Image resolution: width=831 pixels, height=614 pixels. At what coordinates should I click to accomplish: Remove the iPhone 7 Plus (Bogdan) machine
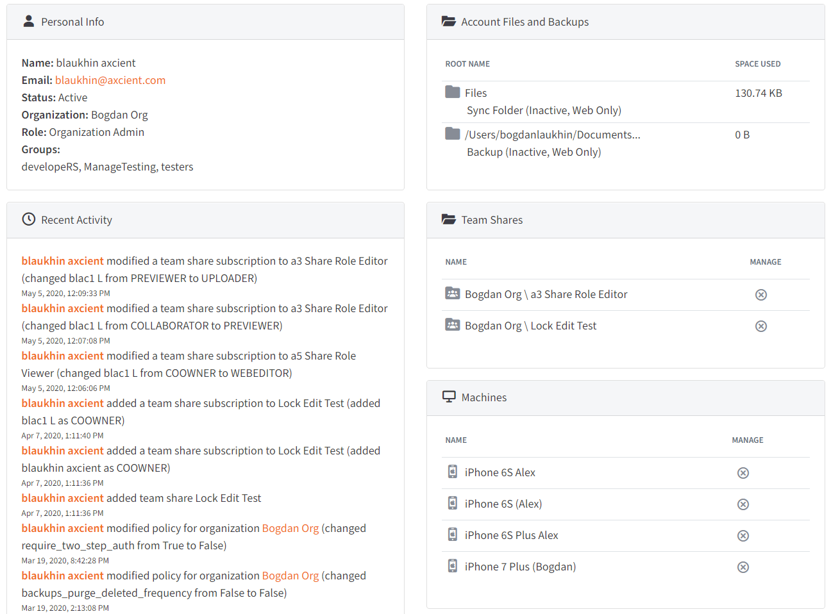(x=743, y=567)
